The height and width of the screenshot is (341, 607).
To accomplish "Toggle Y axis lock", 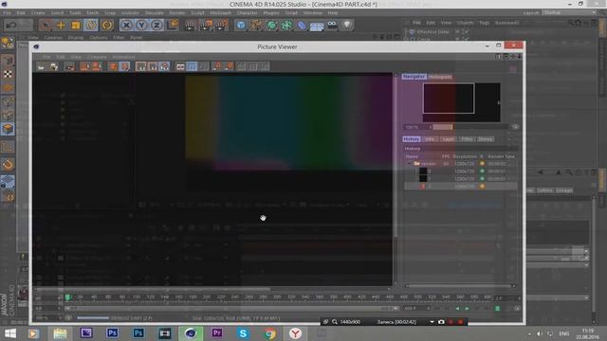I will pos(141,26).
